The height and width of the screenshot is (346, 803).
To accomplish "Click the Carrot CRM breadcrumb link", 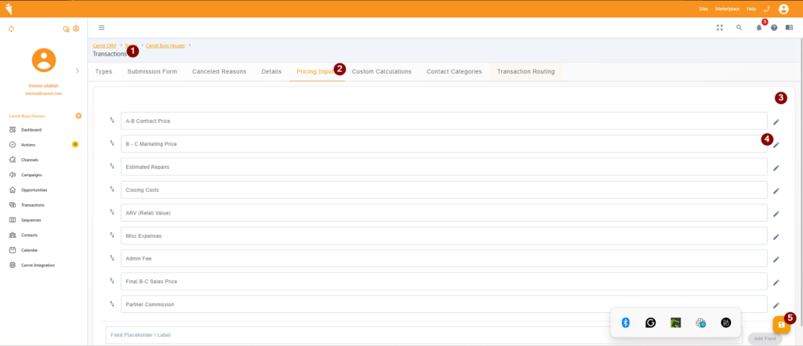I will click(104, 45).
